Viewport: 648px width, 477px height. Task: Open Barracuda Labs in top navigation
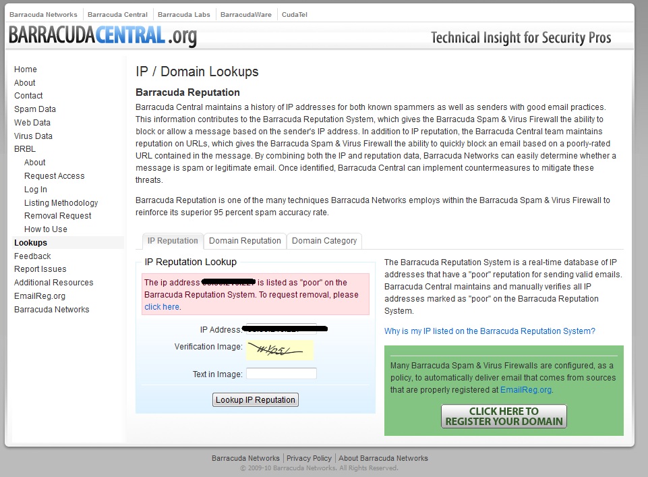[x=184, y=14]
